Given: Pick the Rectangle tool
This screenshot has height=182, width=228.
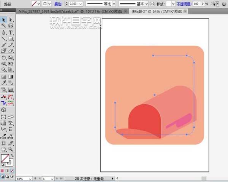Looking at the screenshot, I should coord(11,39).
